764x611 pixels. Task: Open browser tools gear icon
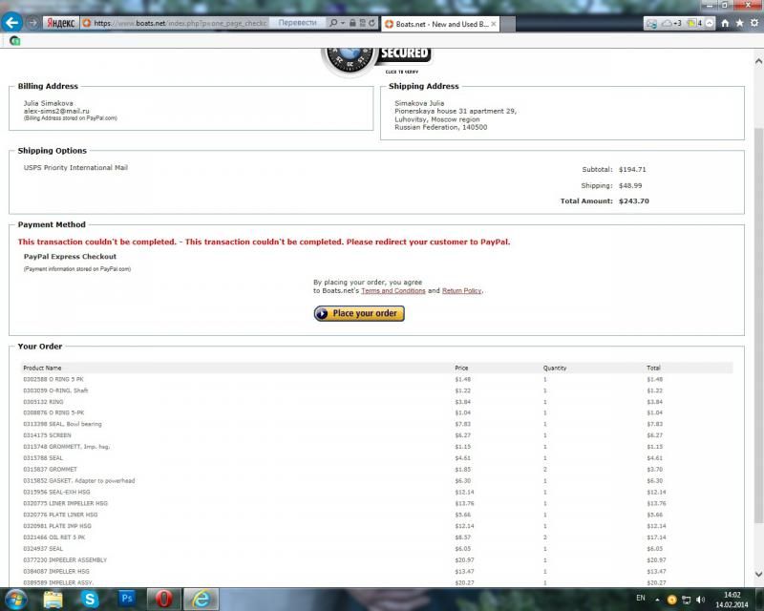[x=752, y=23]
